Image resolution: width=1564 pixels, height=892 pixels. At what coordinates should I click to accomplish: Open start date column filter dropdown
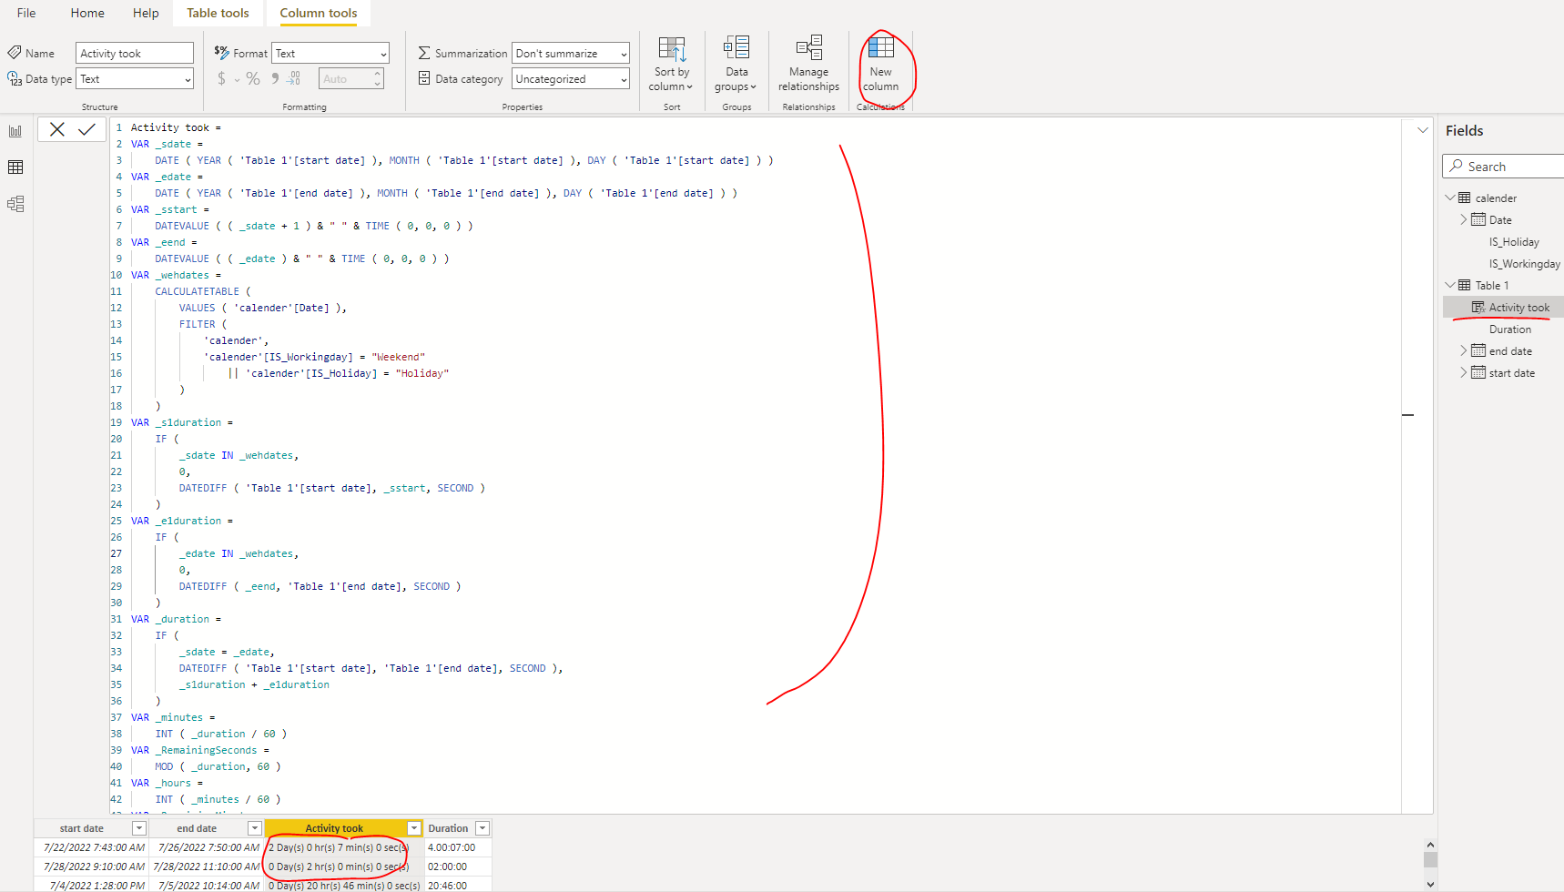139,828
